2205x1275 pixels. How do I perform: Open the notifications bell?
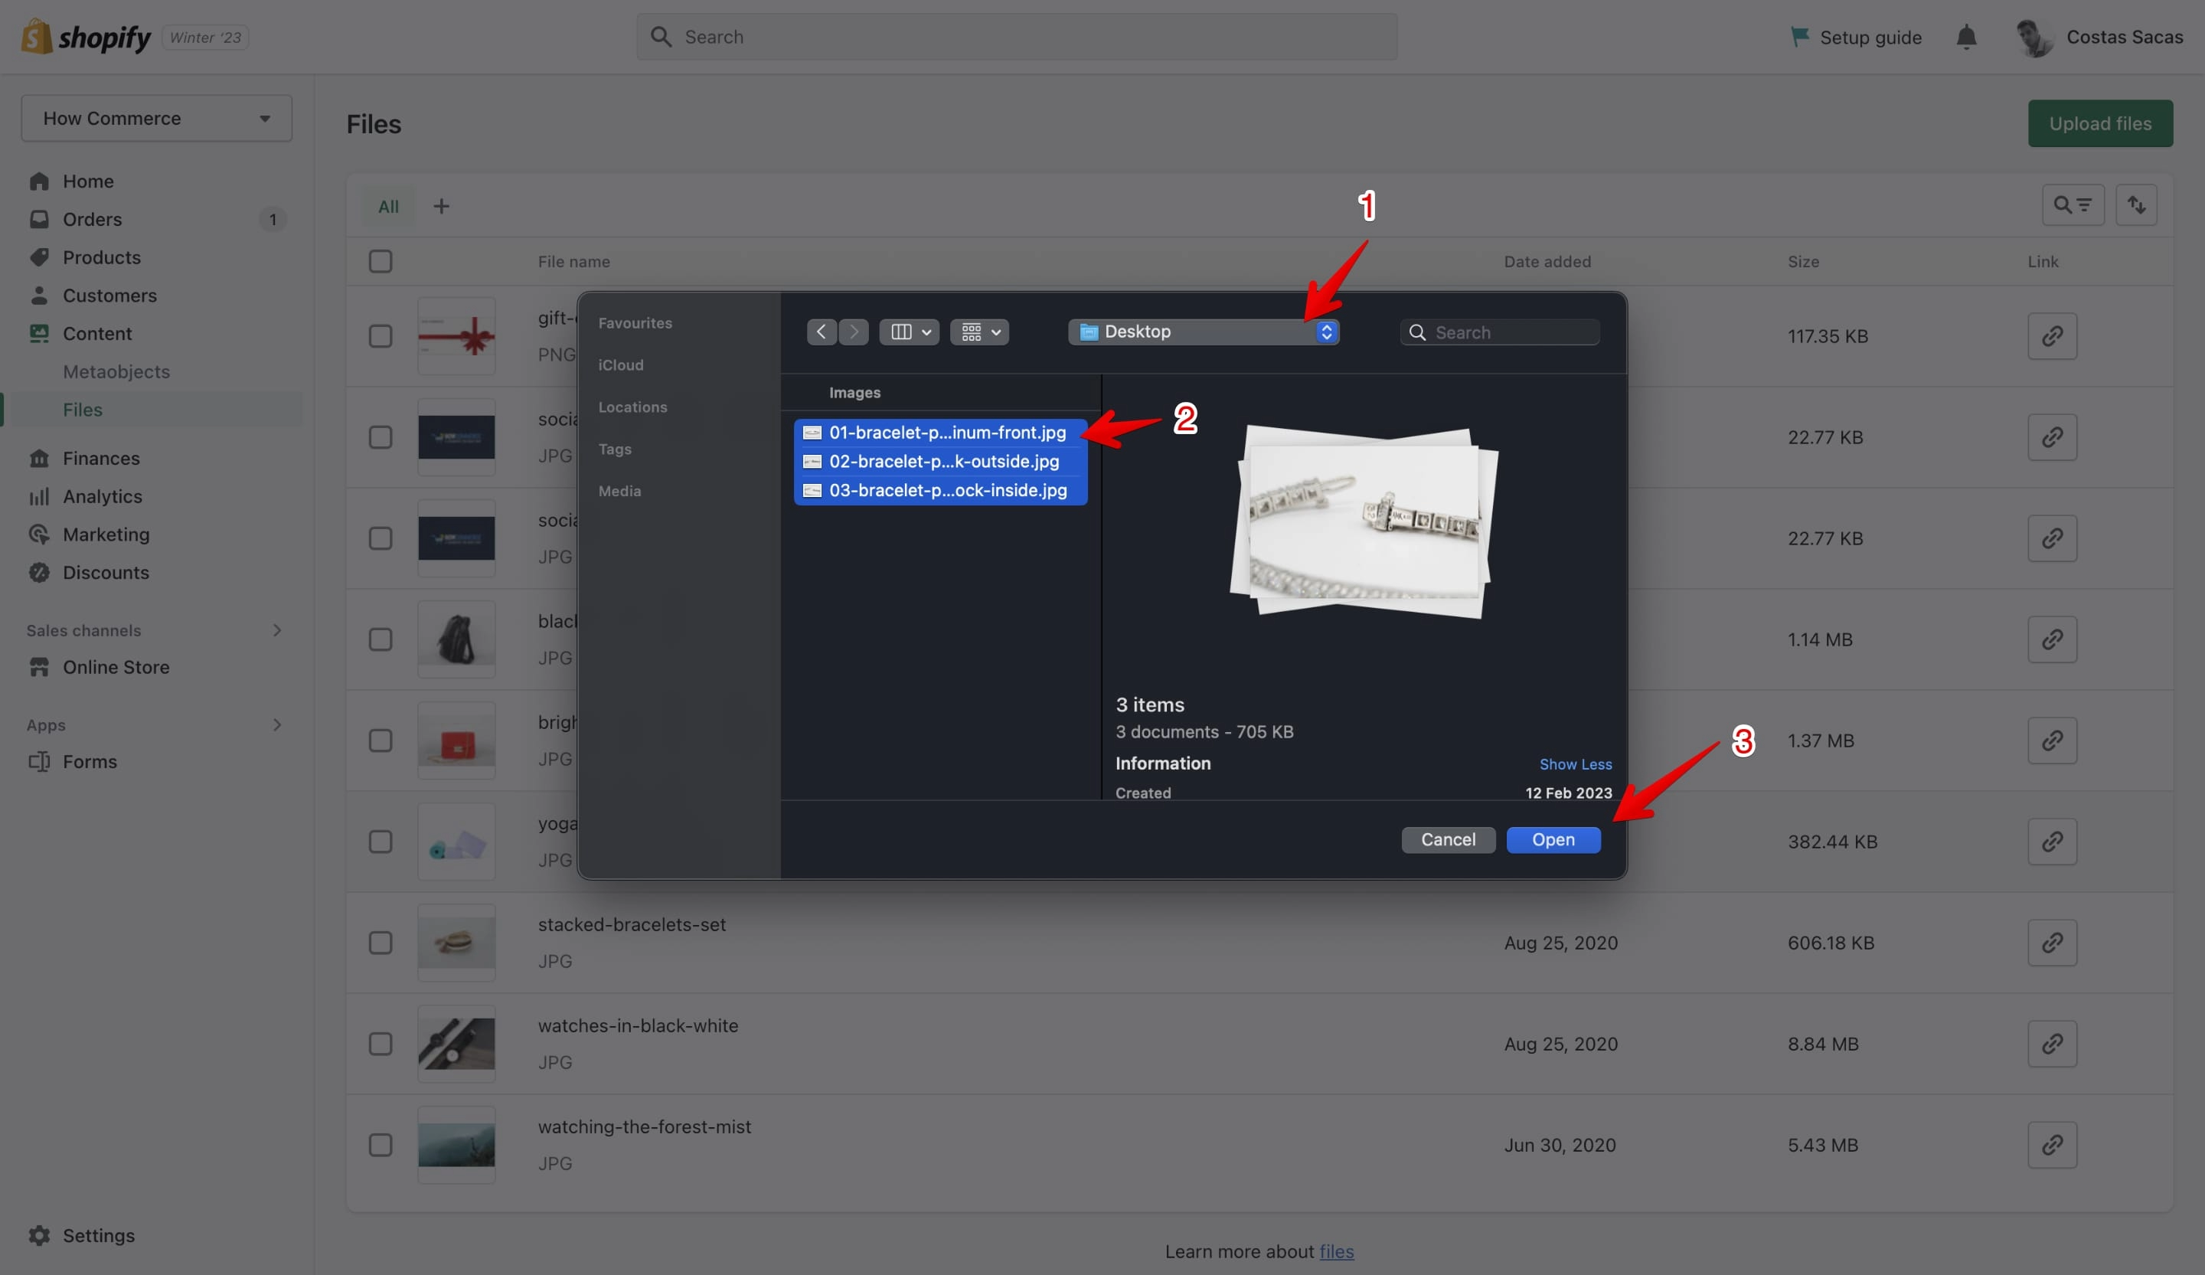point(1966,37)
